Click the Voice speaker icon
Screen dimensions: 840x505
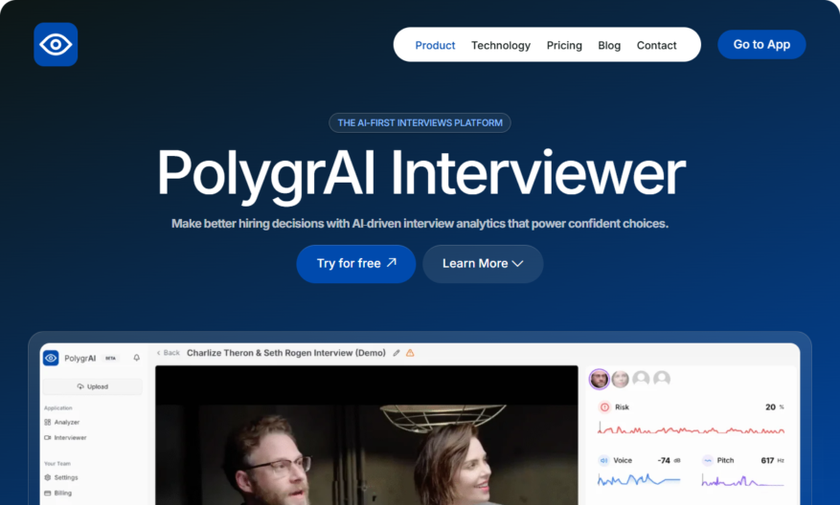pyautogui.click(x=603, y=460)
